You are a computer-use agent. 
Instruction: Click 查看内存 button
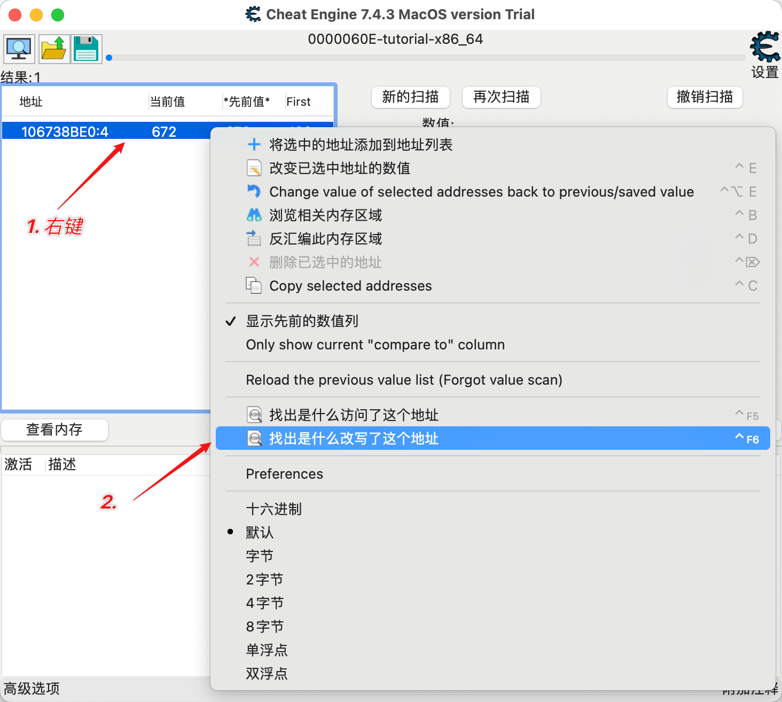pos(54,430)
